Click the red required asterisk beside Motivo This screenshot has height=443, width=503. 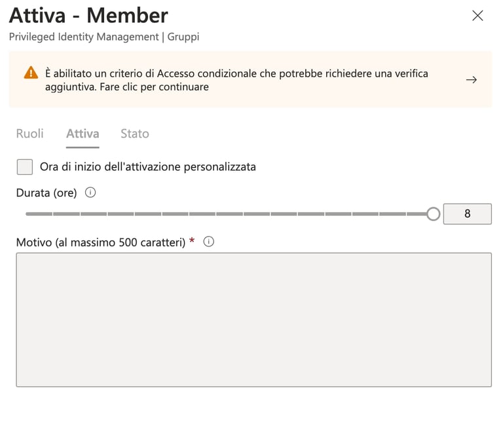pos(192,240)
